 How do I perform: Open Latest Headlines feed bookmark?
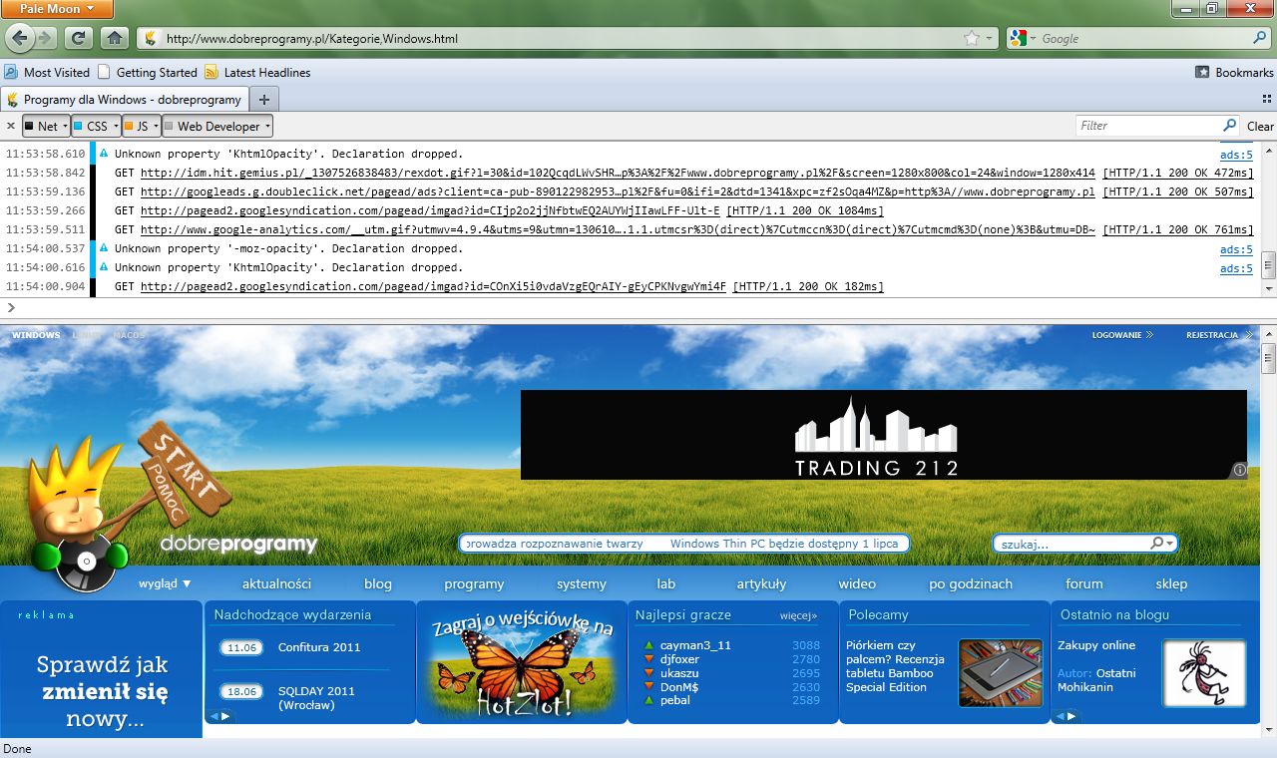pyautogui.click(x=257, y=72)
